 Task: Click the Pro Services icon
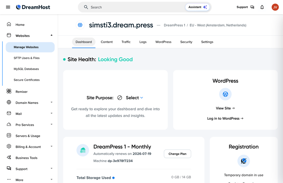point(9,124)
